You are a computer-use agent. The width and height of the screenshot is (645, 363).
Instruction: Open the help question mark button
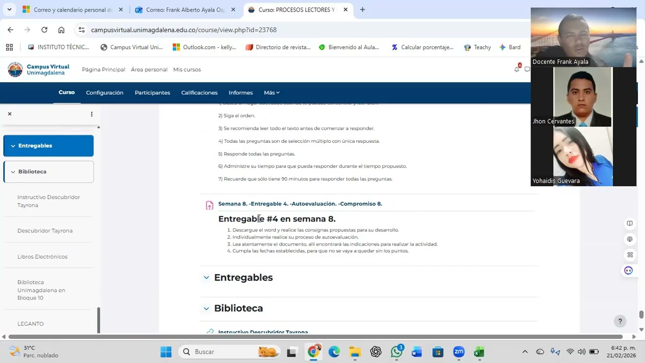[620, 321]
